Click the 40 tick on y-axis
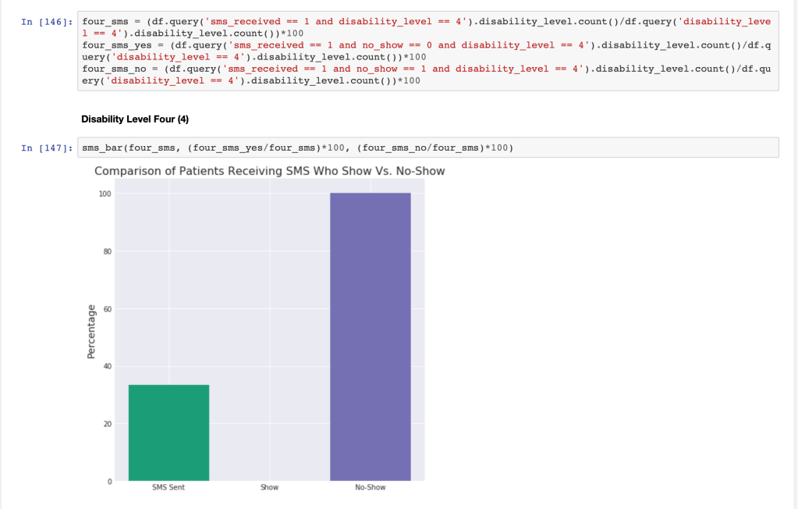 (x=106, y=366)
